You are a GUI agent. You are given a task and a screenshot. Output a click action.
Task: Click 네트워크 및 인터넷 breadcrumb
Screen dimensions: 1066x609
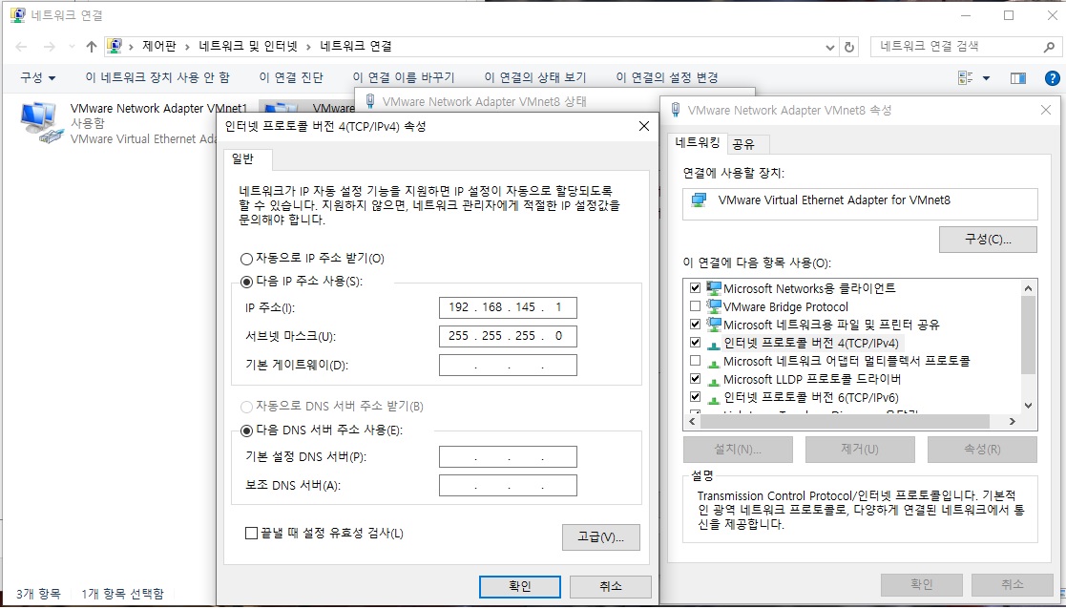248,47
